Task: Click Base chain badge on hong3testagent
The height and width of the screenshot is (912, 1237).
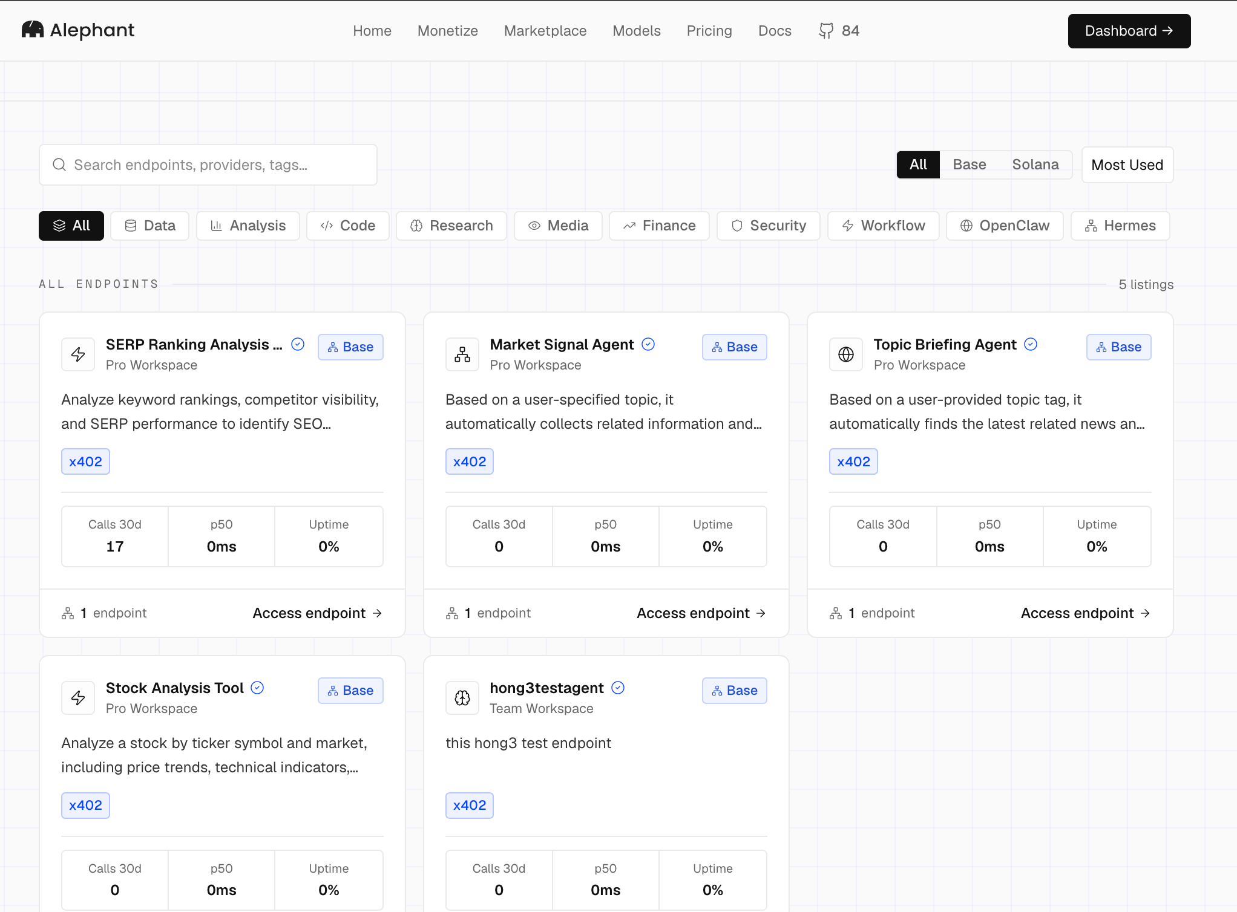Action: [x=735, y=691]
